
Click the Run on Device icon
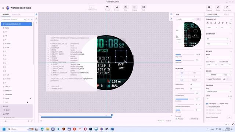click(x=227, y=7)
